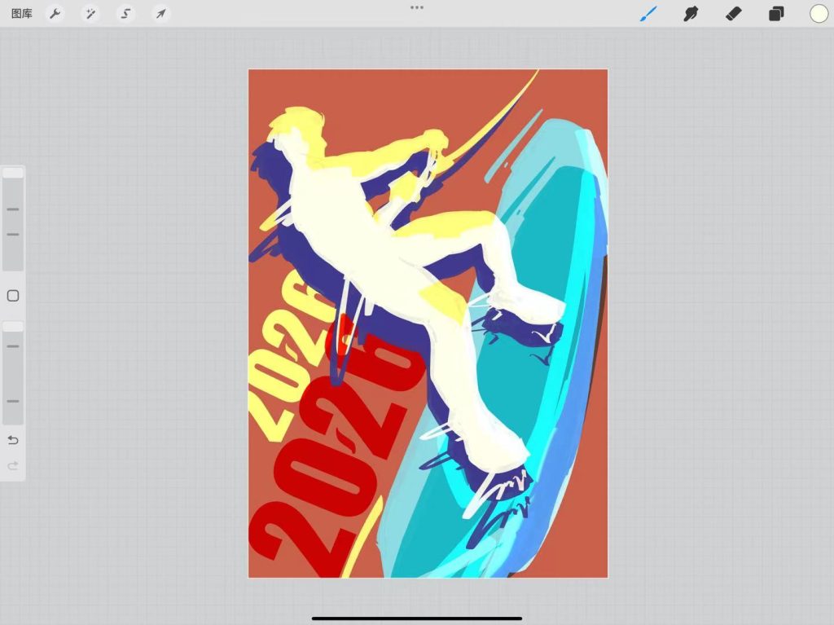
Task: Click the upper brush size slider
Action: [x=13, y=220]
